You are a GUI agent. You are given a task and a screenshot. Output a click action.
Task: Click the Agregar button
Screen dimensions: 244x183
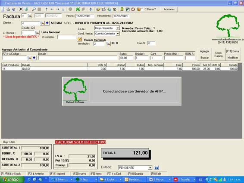pyautogui.click(x=204, y=51)
